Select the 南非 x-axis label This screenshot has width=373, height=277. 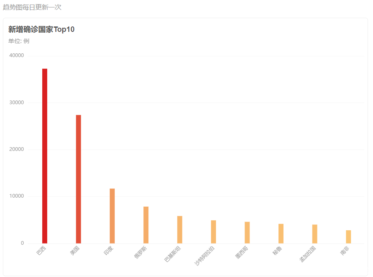(x=345, y=251)
